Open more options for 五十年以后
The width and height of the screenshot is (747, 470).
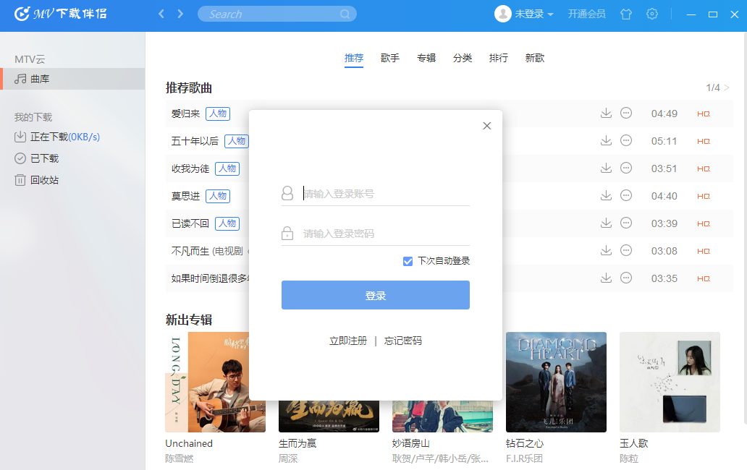click(627, 141)
